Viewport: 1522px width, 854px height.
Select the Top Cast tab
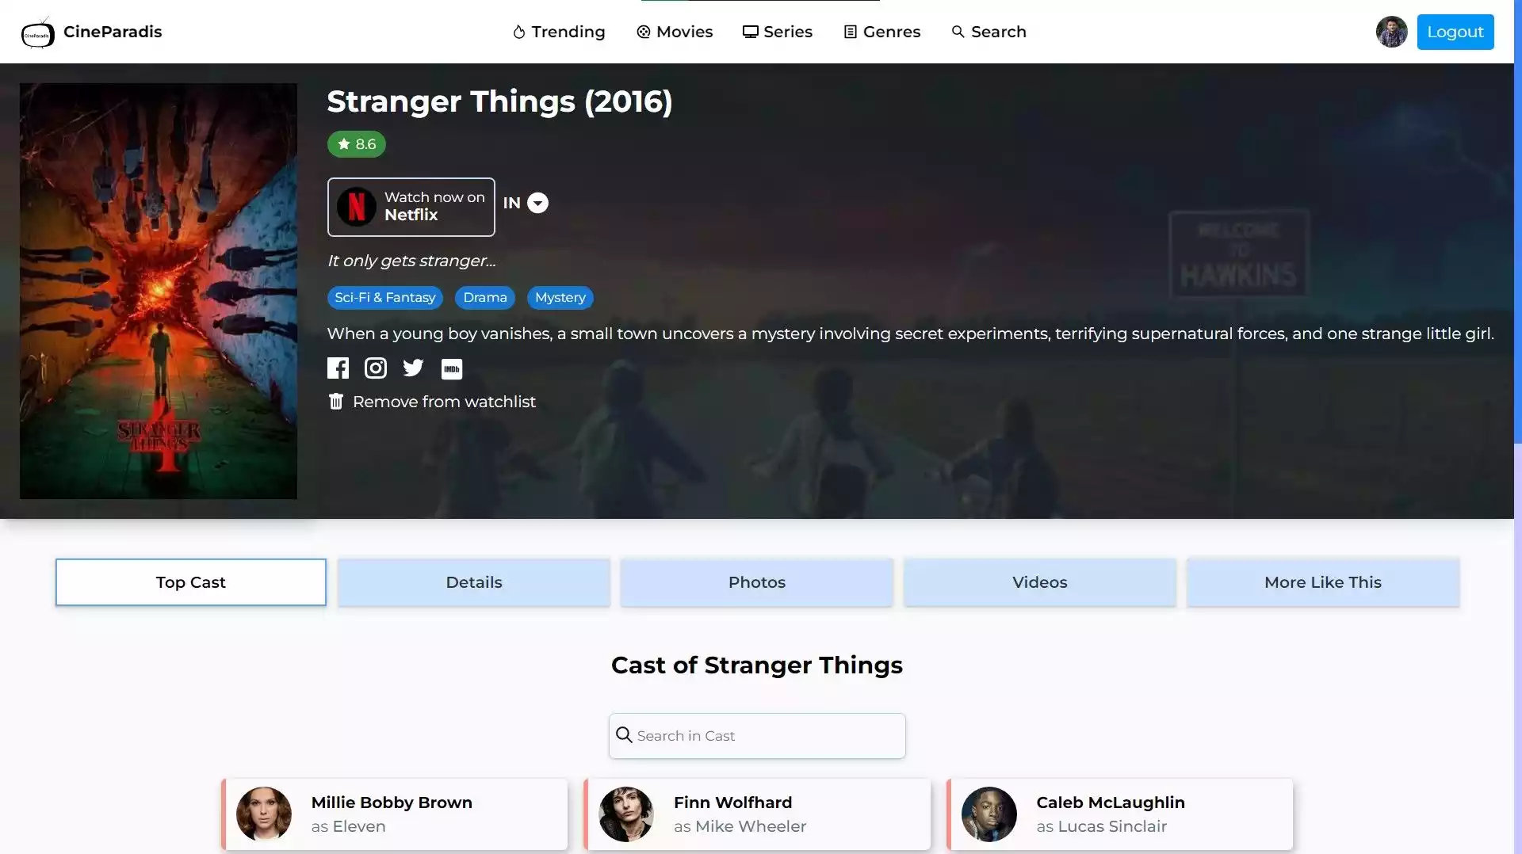(x=191, y=582)
